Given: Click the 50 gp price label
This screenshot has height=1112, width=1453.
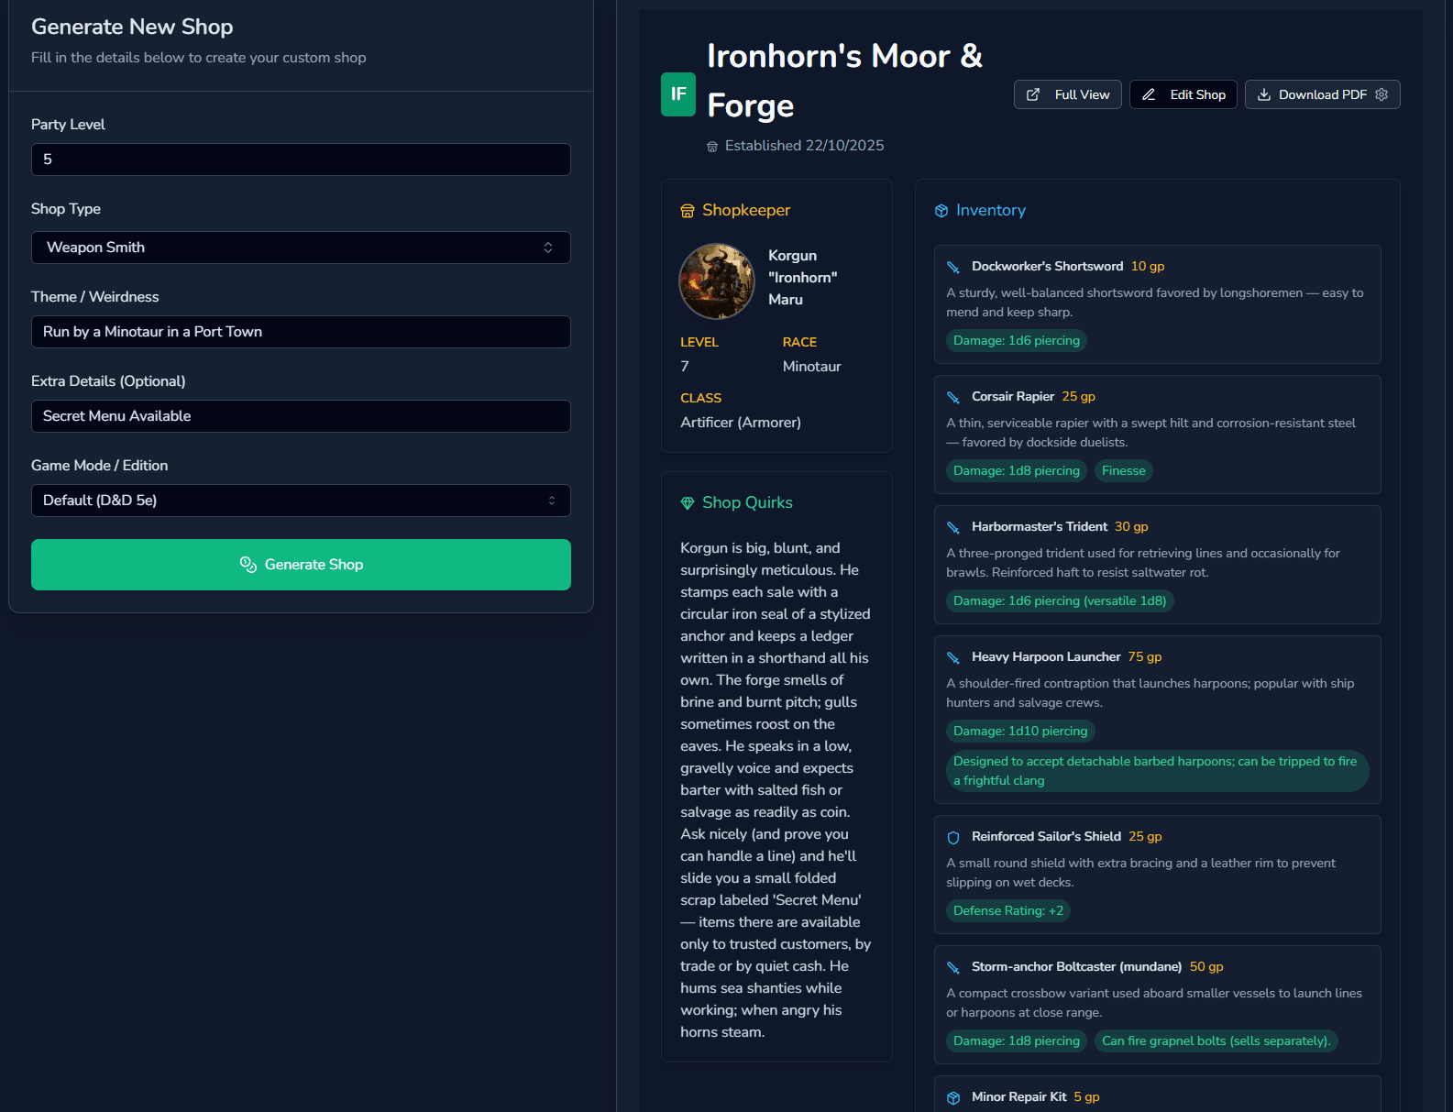Looking at the screenshot, I should [x=1206, y=967].
